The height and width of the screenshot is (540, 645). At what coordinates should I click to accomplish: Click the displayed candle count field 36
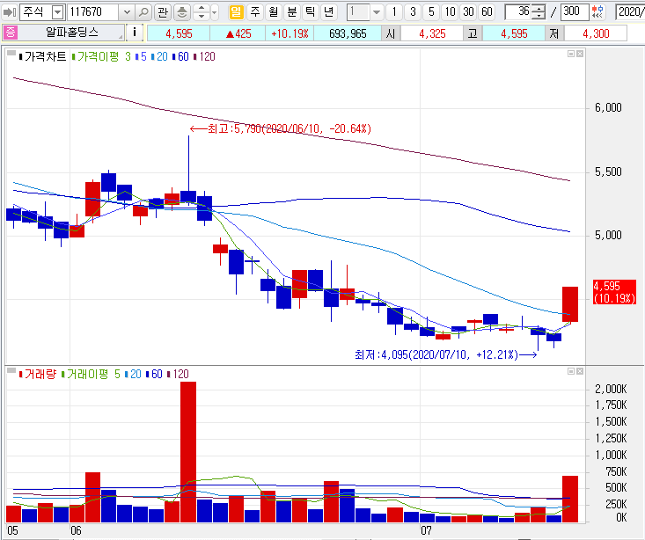pos(518,12)
